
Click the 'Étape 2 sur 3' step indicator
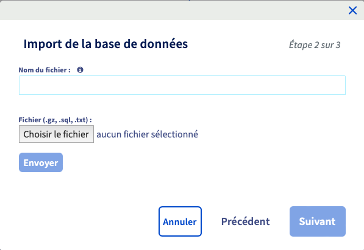coord(315,45)
